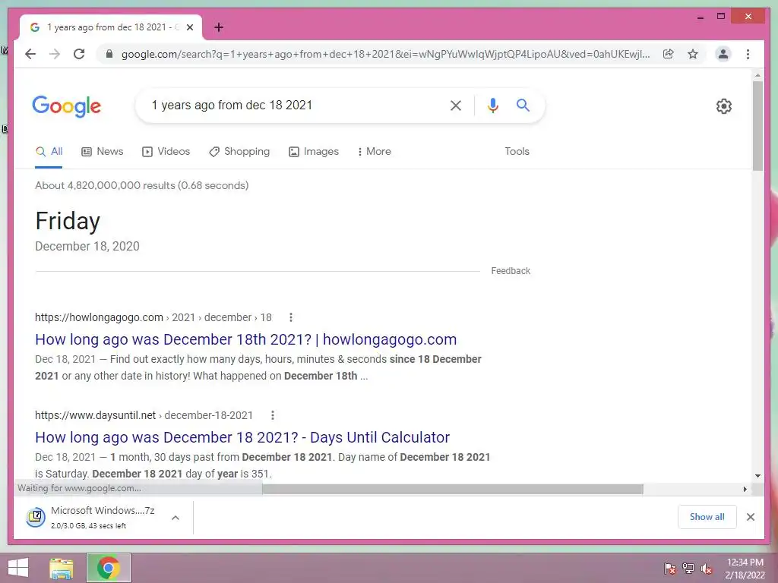Open the Days Until Calculator result link
This screenshot has height=583, width=778.
click(x=242, y=438)
